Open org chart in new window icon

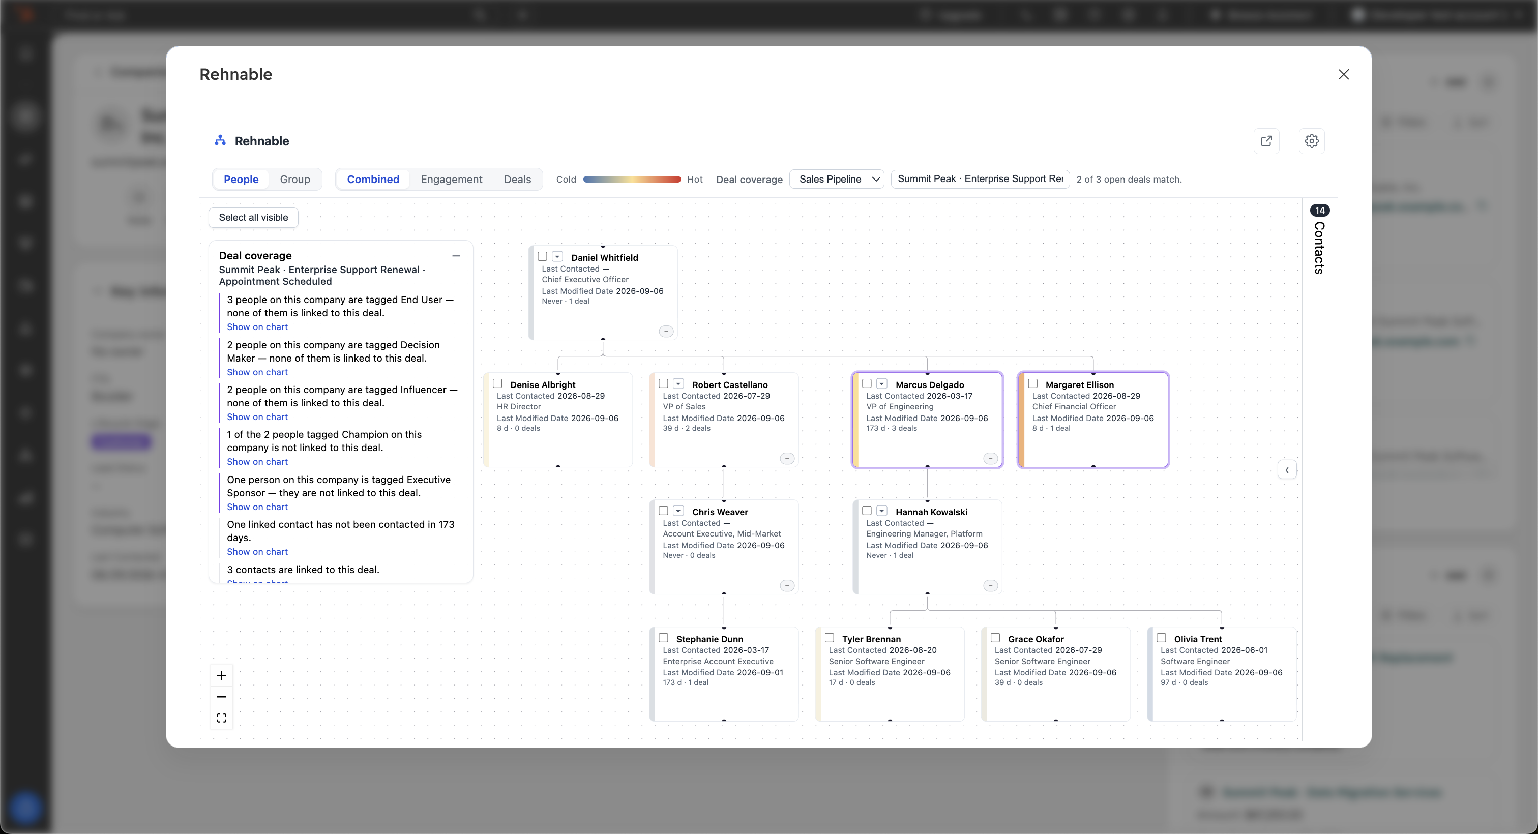(x=1266, y=141)
